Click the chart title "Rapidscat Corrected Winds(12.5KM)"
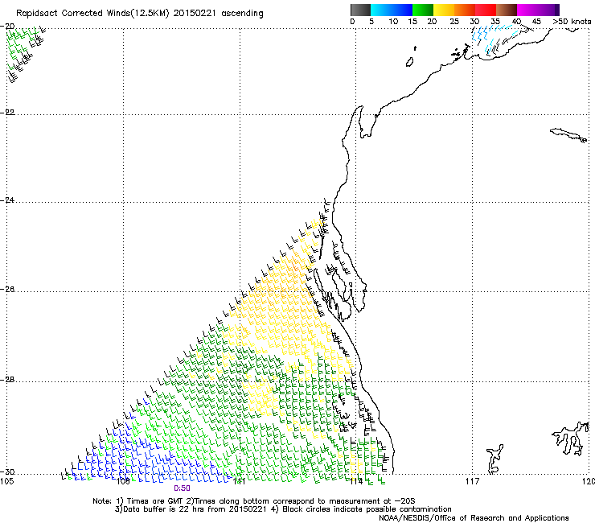This screenshot has width=595, height=523. click(92, 14)
